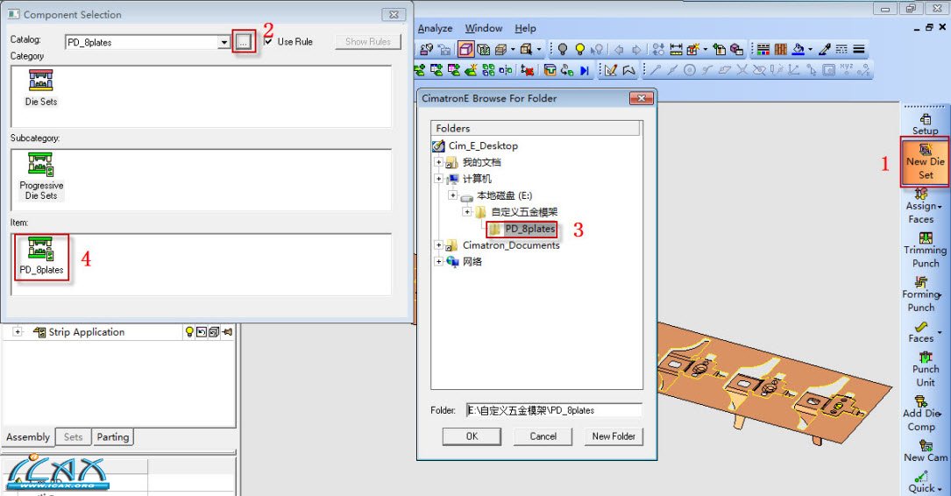
Task: Expand the 自定义五金模架 folder node
Action: (466, 211)
